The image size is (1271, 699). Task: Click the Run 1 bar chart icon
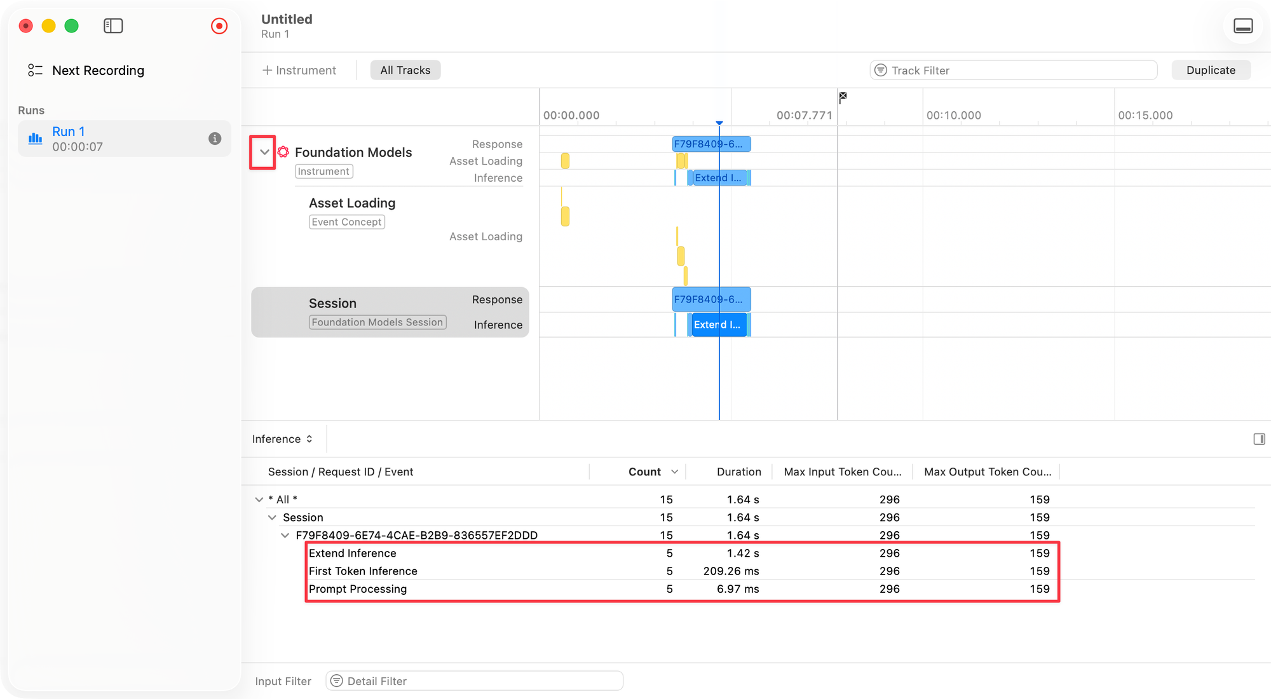coord(36,138)
